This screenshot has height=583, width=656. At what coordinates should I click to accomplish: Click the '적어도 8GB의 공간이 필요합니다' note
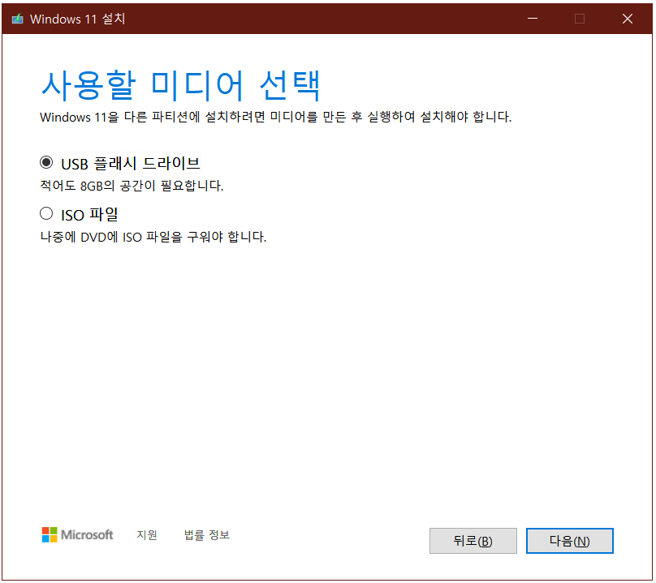[x=132, y=186]
